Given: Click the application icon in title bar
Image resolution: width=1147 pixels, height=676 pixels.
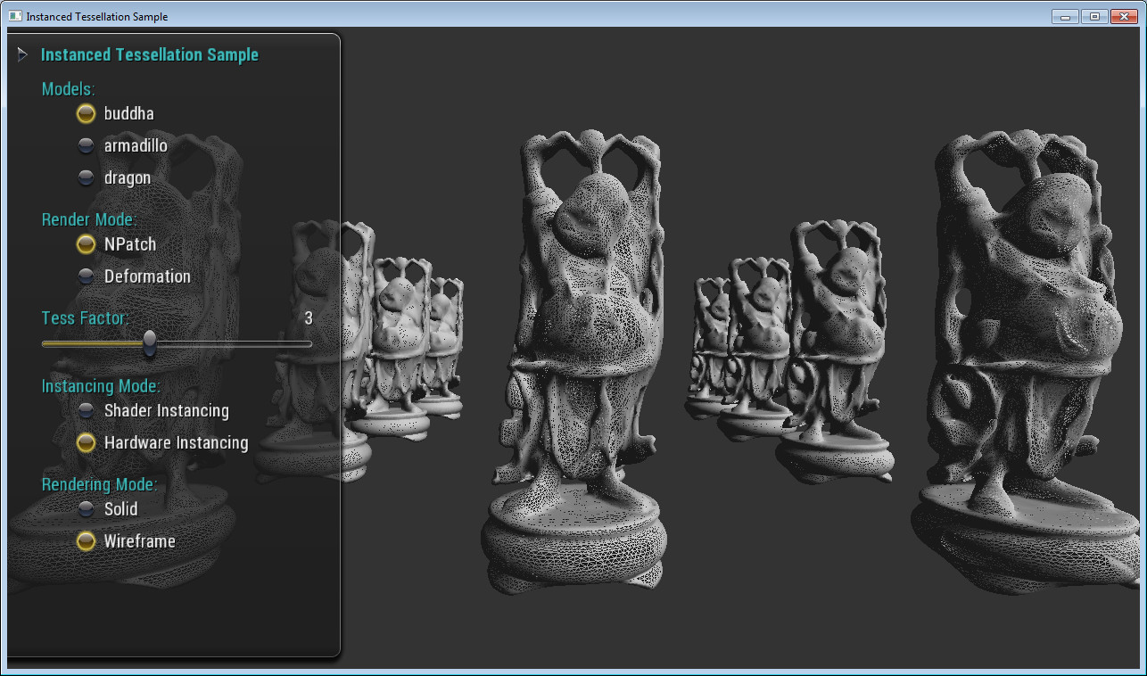Looking at the screenshot, I should (x=15, y=16).
